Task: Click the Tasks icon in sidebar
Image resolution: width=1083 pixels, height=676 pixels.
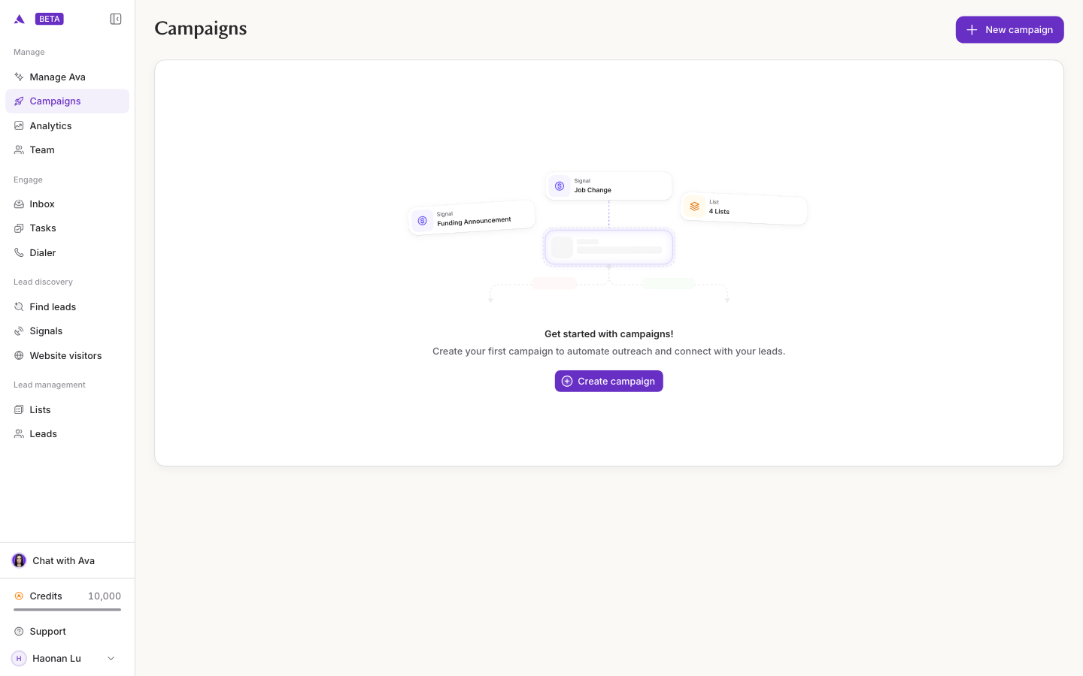Action: (x=19, y=228)
